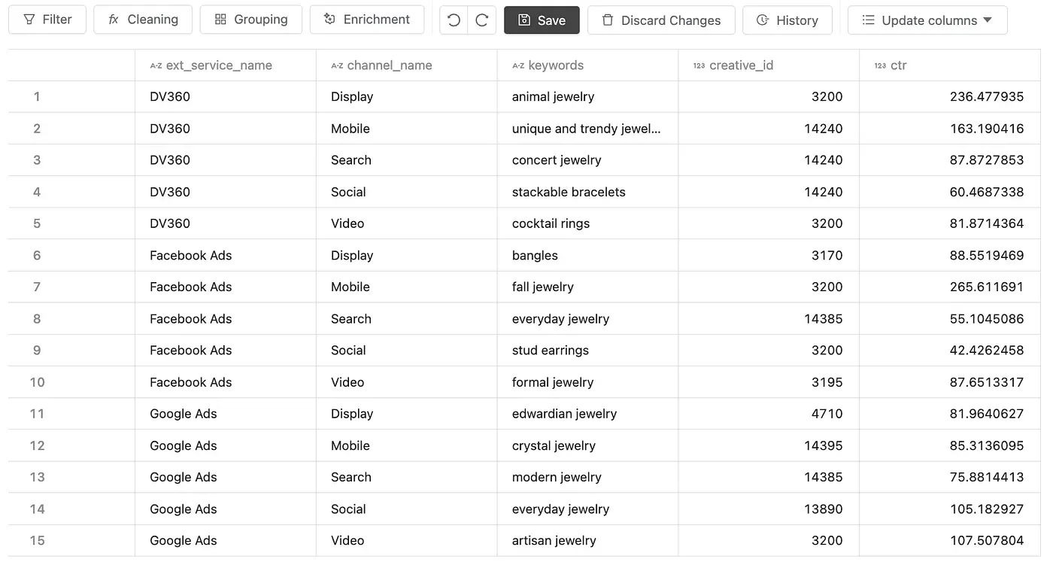Select the ctr cell showing 265.611691

pos(986,287)
